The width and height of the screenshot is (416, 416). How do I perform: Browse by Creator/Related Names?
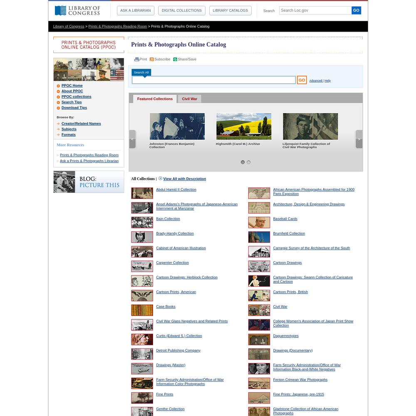(x=81, y=124)
